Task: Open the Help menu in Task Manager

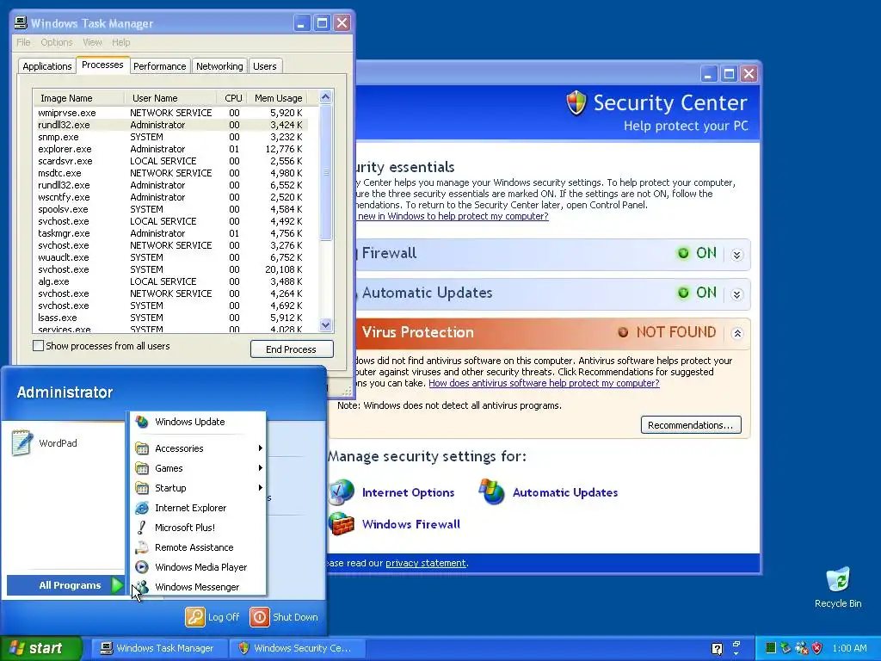Action: [x=120, y=42]
